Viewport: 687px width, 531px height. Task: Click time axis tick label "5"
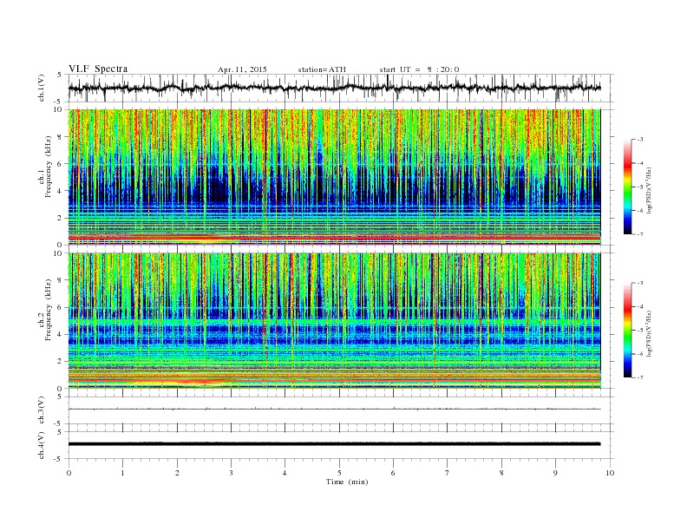339,473
